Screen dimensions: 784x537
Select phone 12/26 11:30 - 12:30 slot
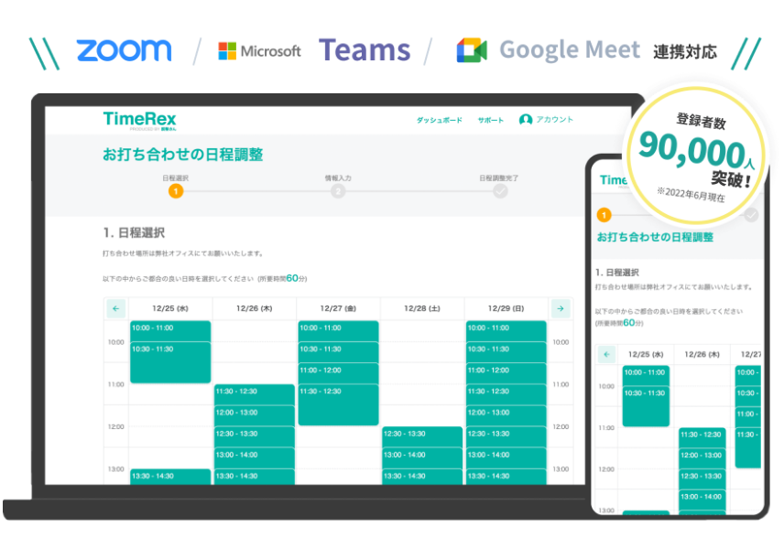coord(702,437)
